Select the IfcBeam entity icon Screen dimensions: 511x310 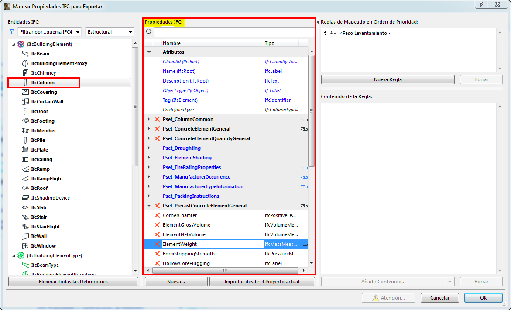(x=25, y=54)
